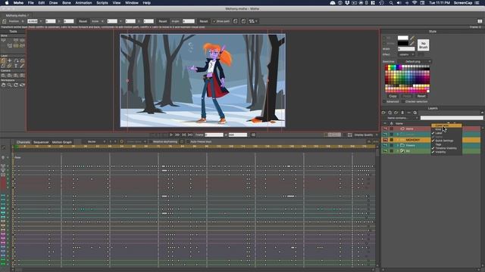Click the Play button
Viewport: 485px width, 272px height.
tap(171, 134)
